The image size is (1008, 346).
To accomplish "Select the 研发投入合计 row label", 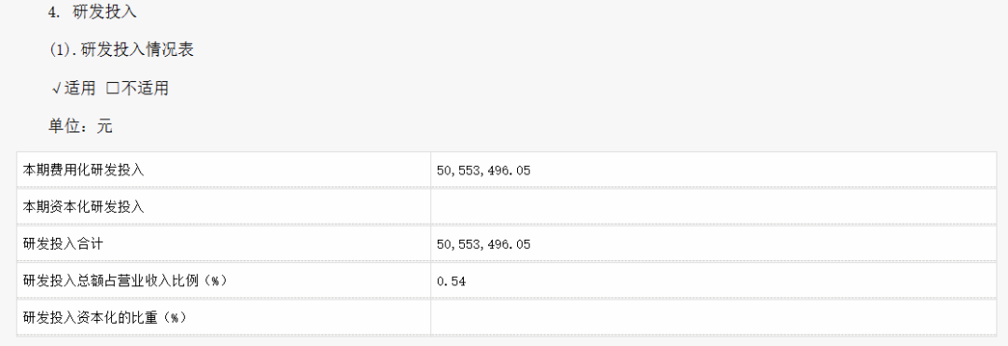I will (x=63, y=244).
